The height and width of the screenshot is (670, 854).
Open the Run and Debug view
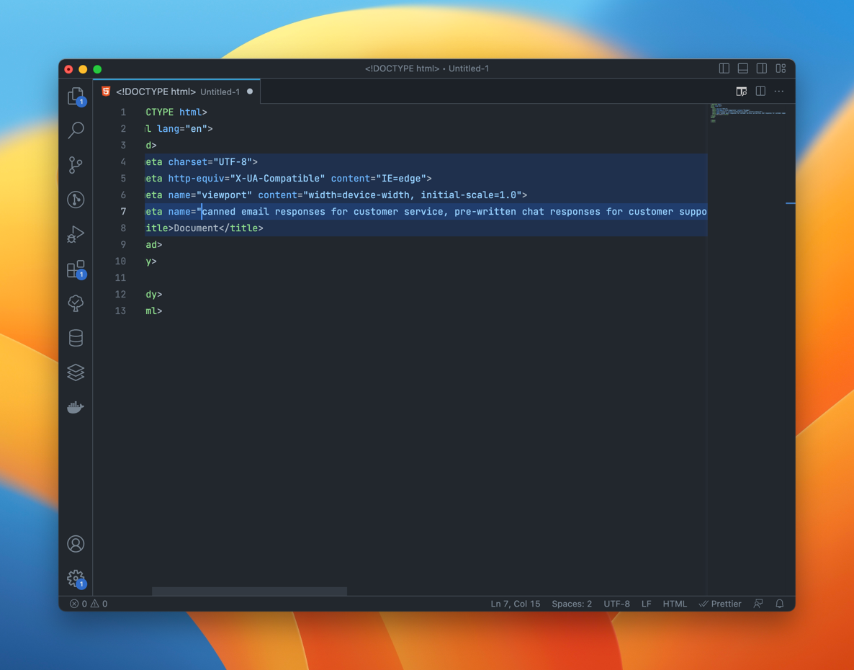click(76, 234)
